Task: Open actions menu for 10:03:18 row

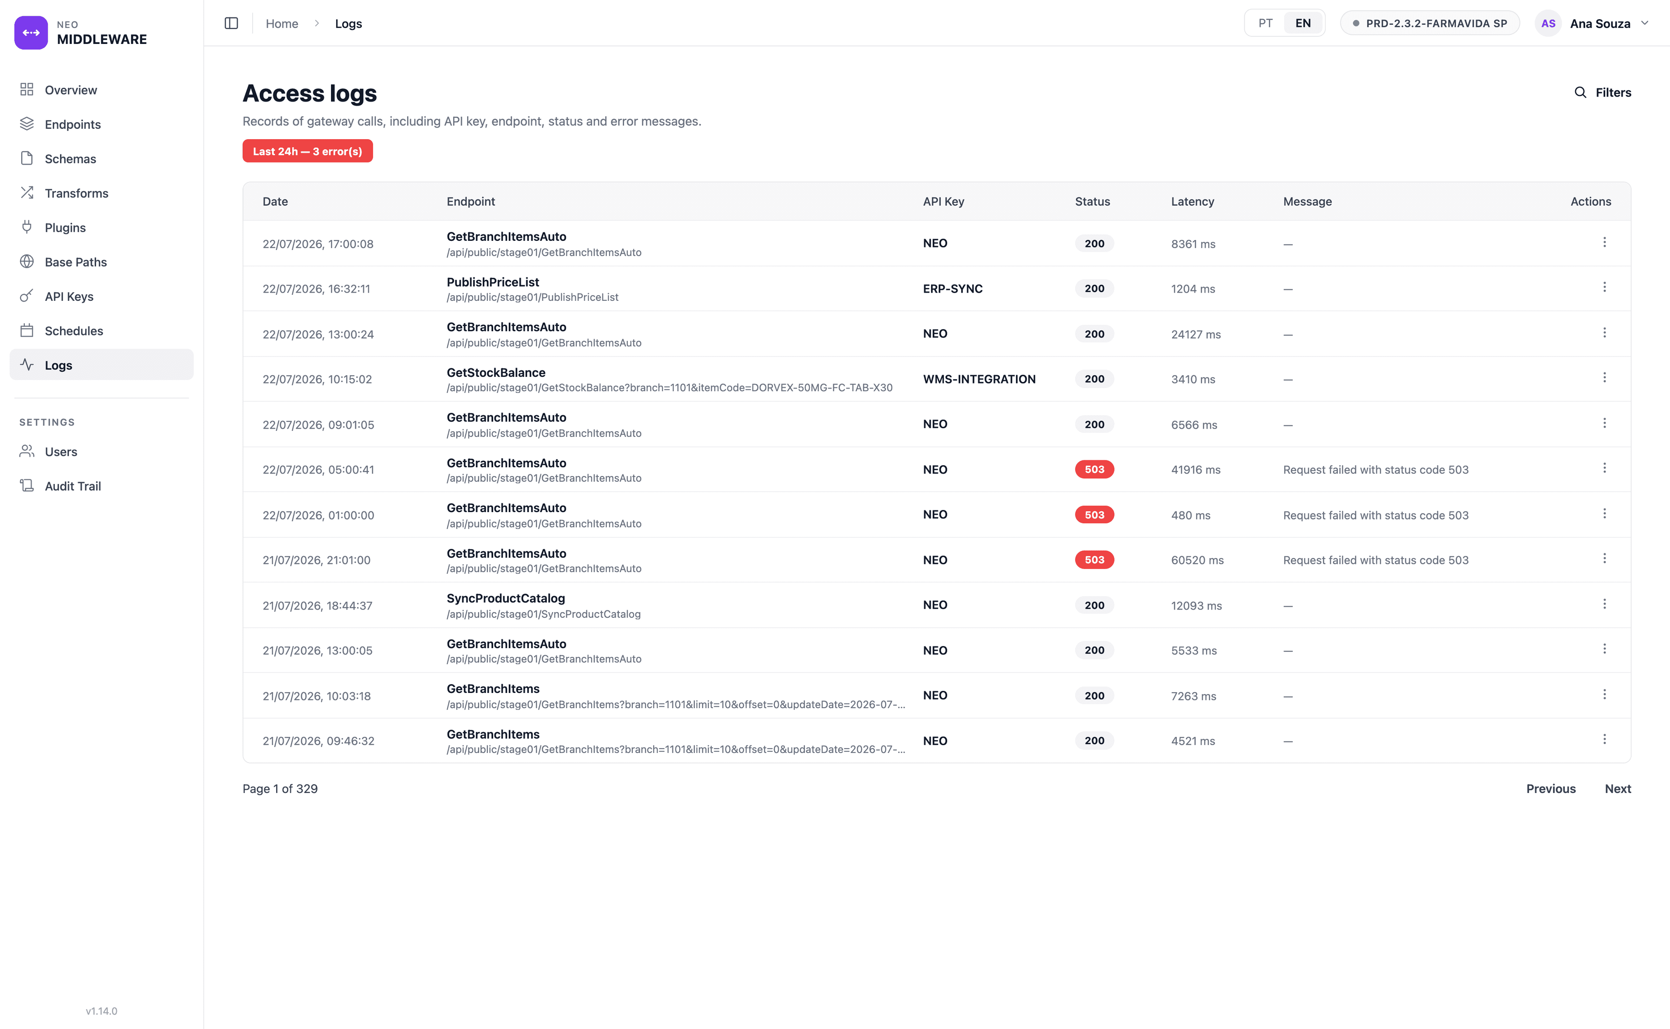Action: pos(1605,695)
